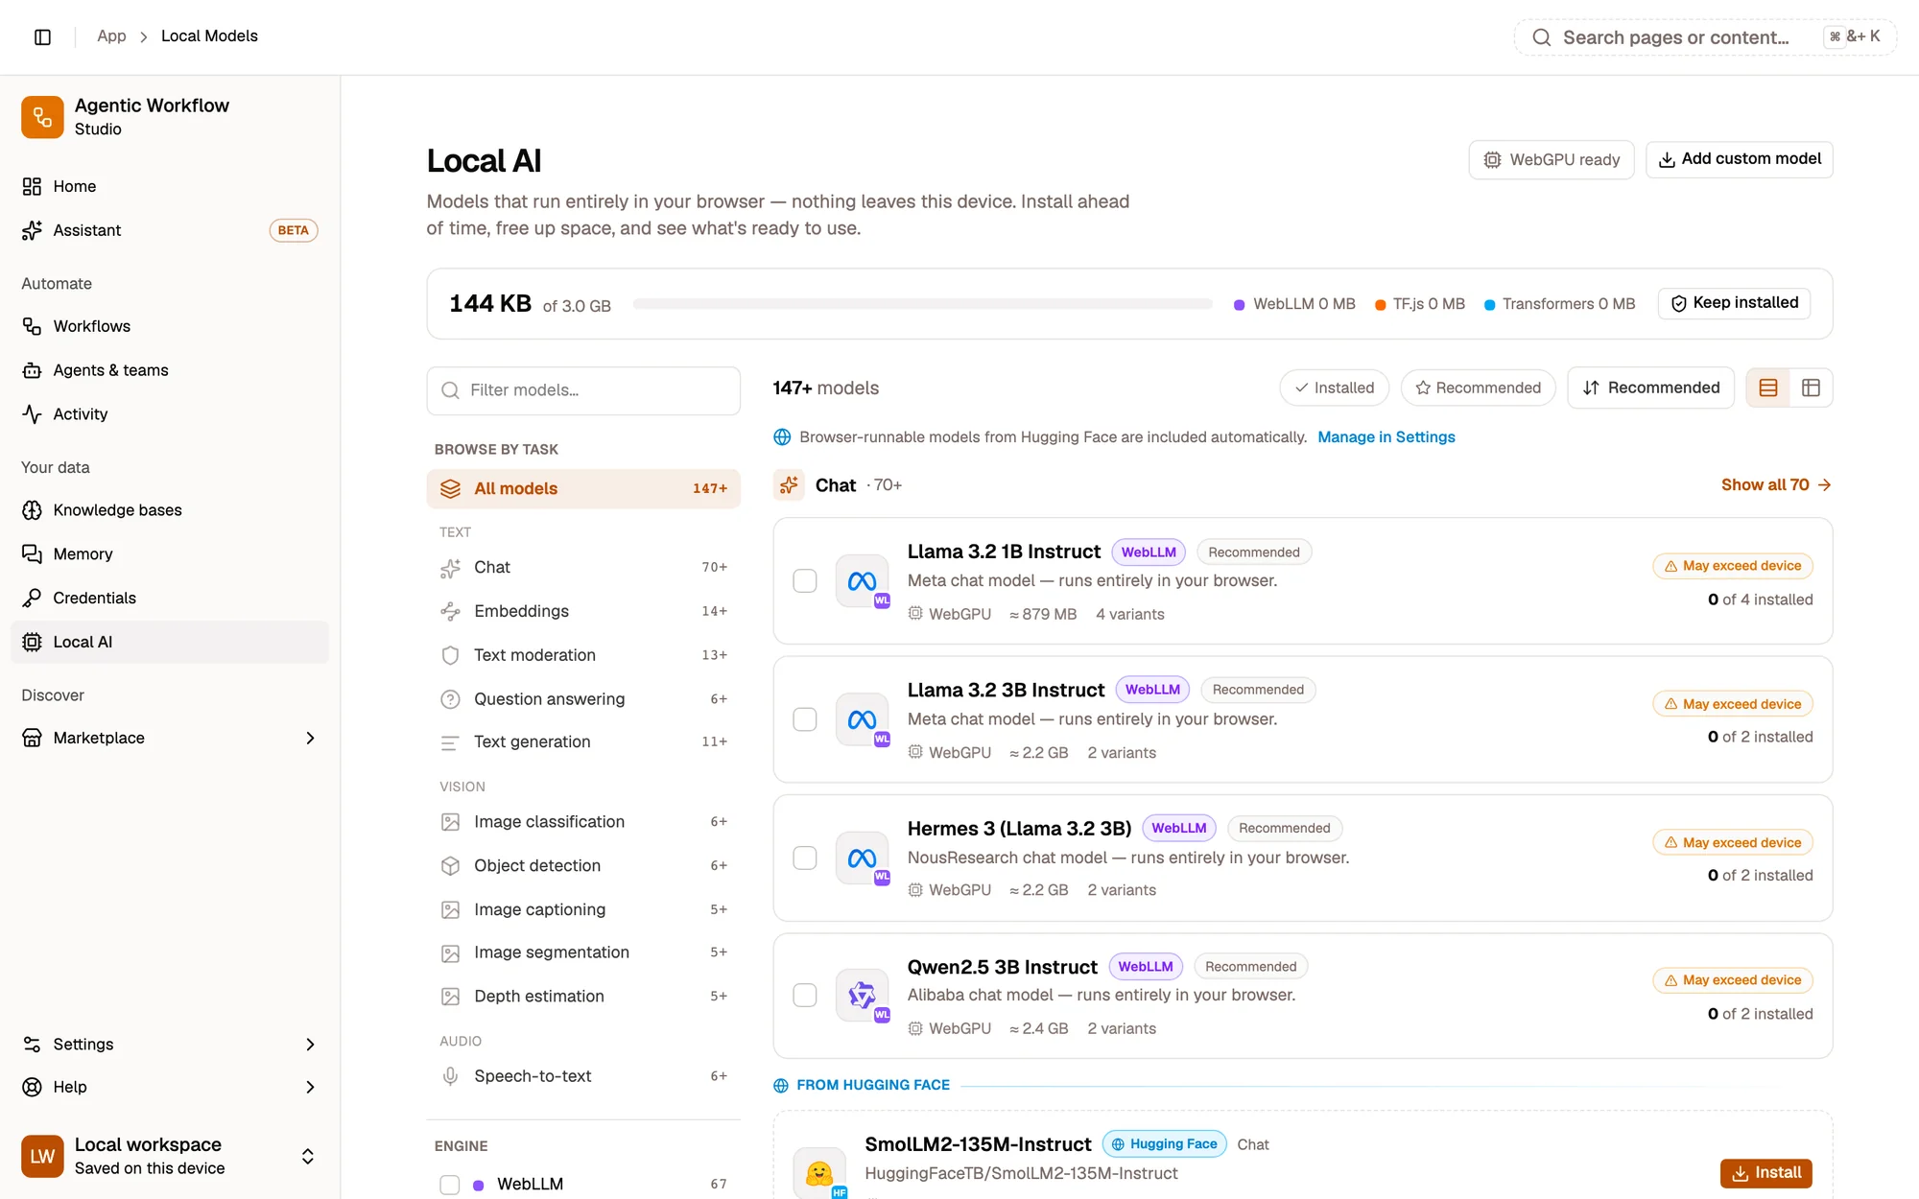
Task: Select Object detection task category
Action: pos(583,865)
